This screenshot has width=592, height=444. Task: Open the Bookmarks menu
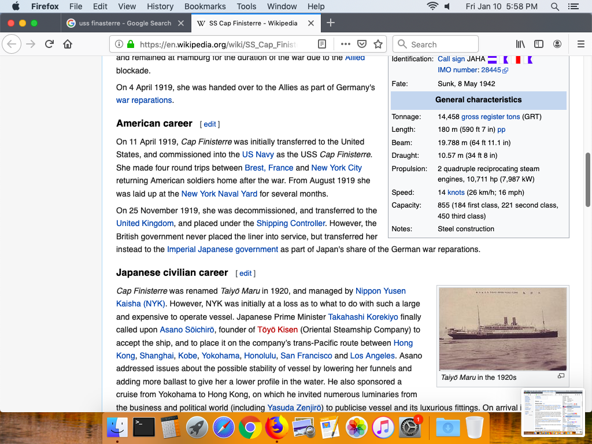[x=205, y=6]
